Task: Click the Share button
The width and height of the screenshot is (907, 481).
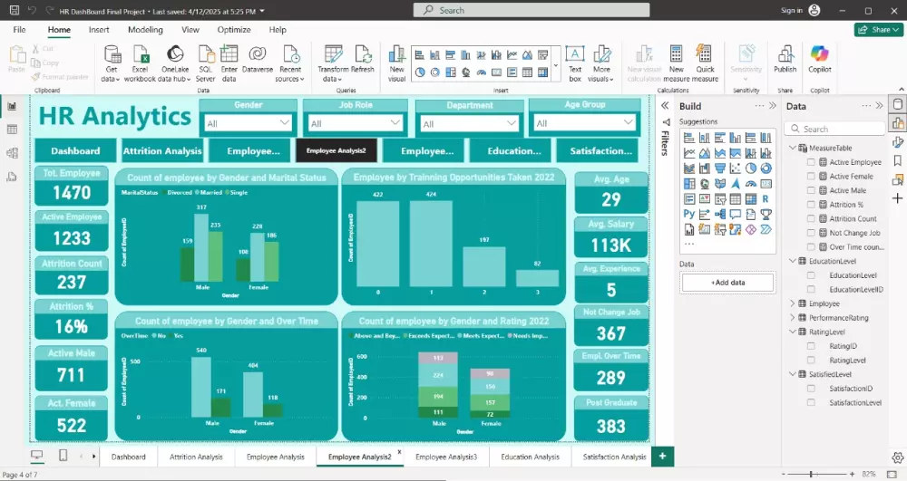Action: pos(879,30)
